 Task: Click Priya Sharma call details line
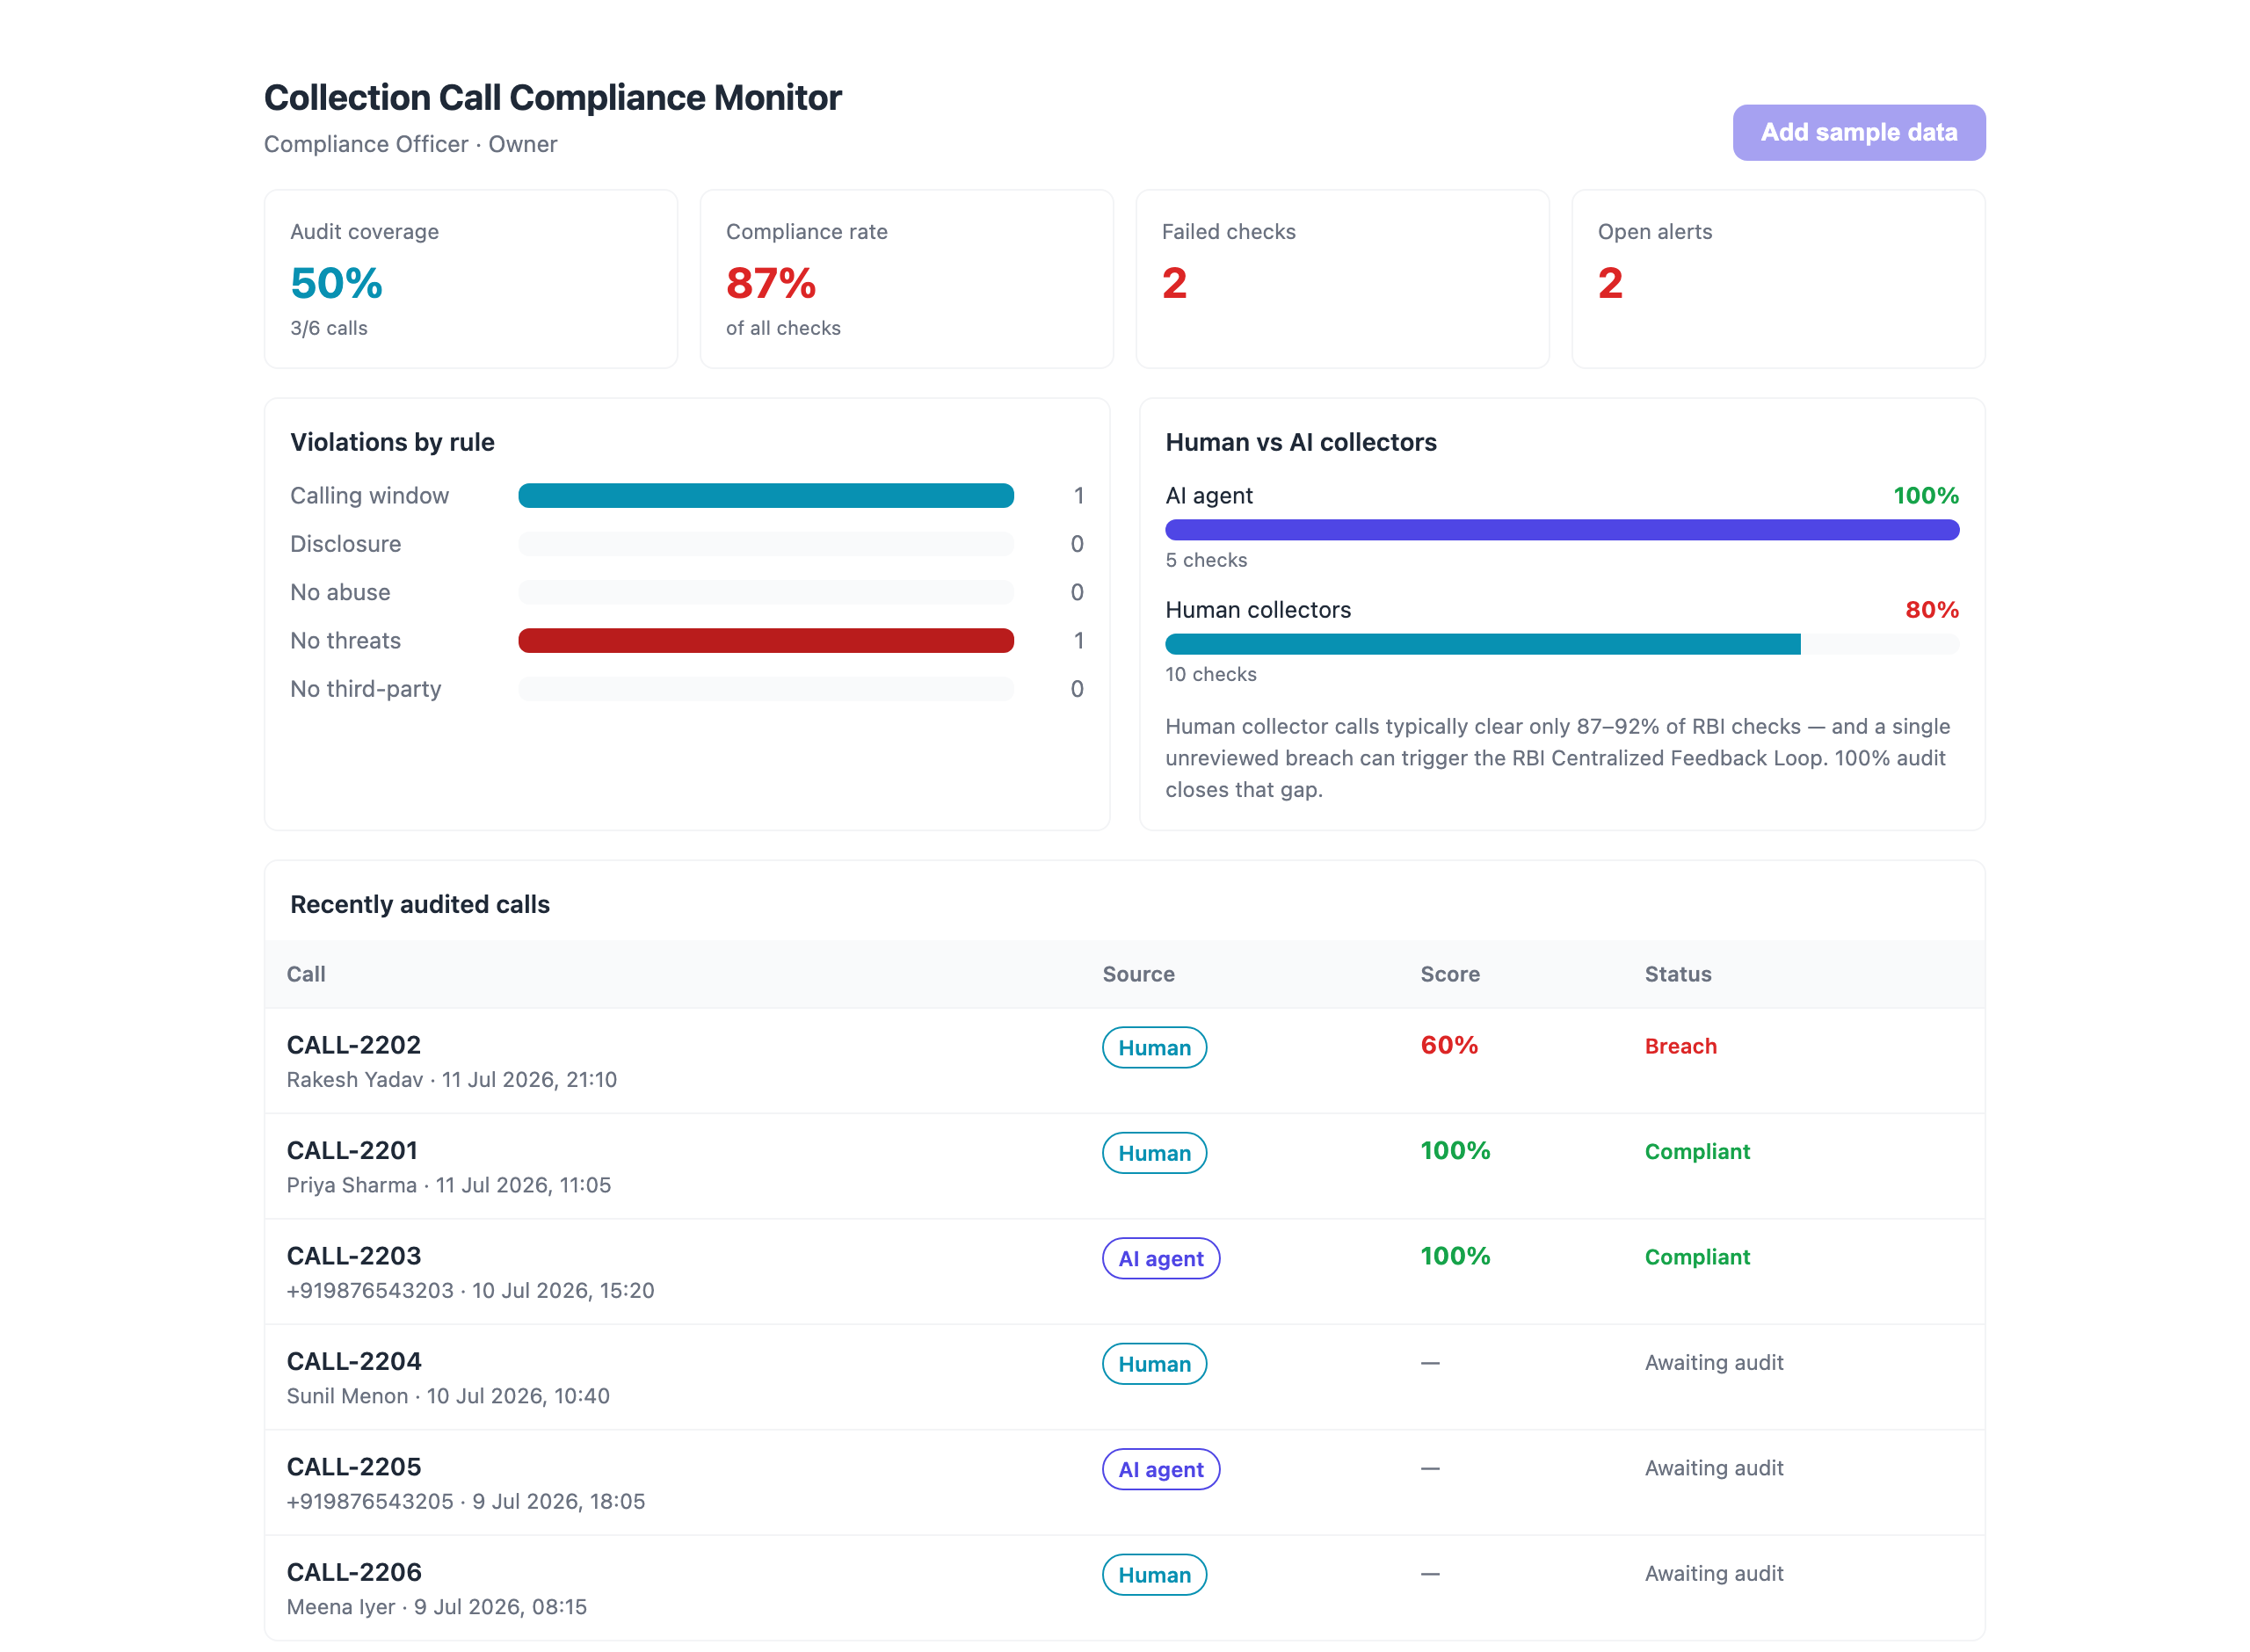coord(448,1185)
